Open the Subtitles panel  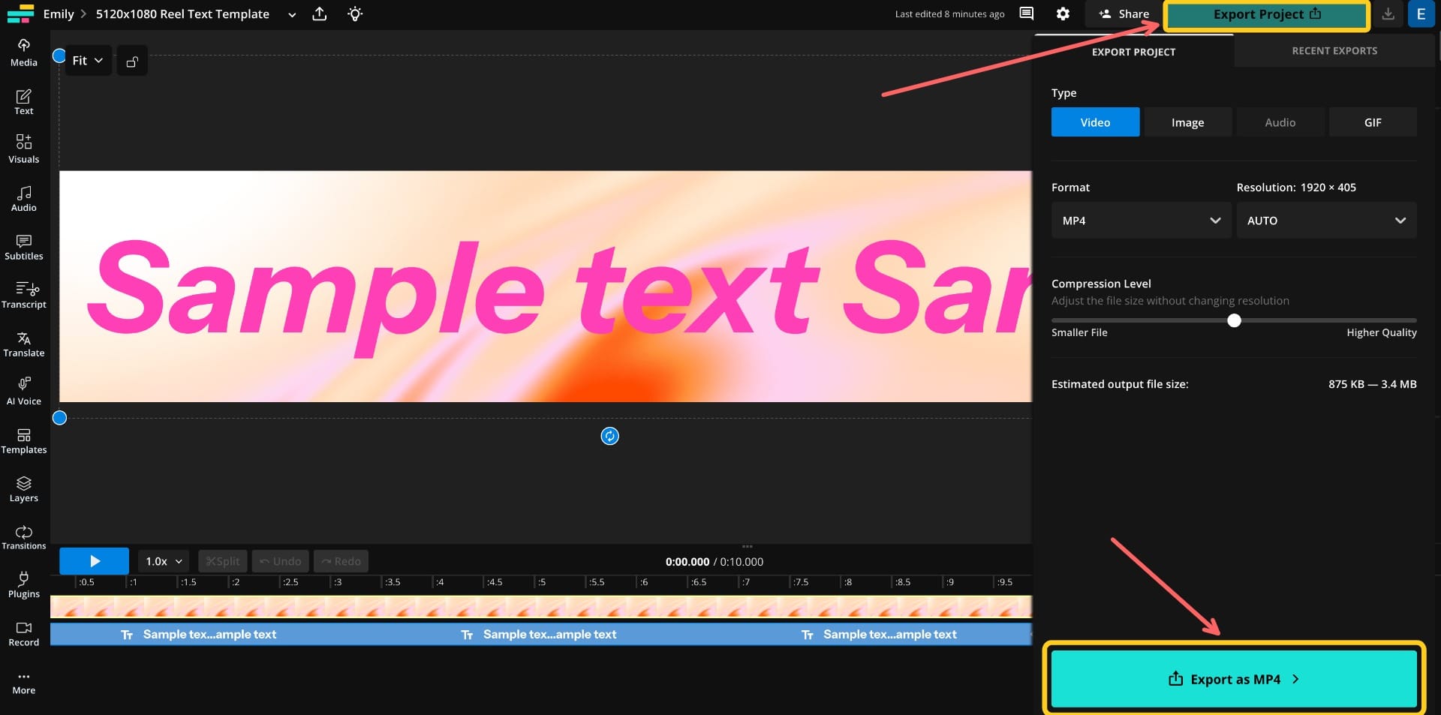[x=23, y=248]
